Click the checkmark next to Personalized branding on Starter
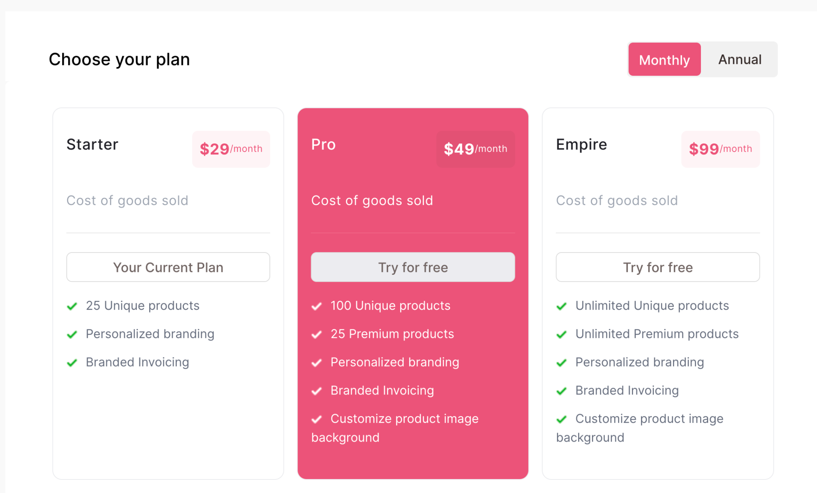Screen dimensions: 817x493 (72, 334)
